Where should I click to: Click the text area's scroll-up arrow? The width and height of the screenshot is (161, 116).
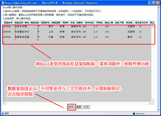coord(153,27)
